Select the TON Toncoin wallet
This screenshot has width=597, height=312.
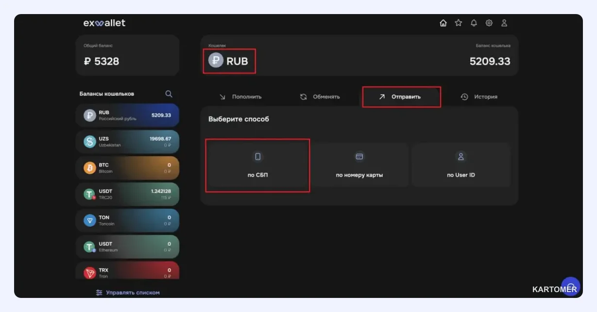127,220
